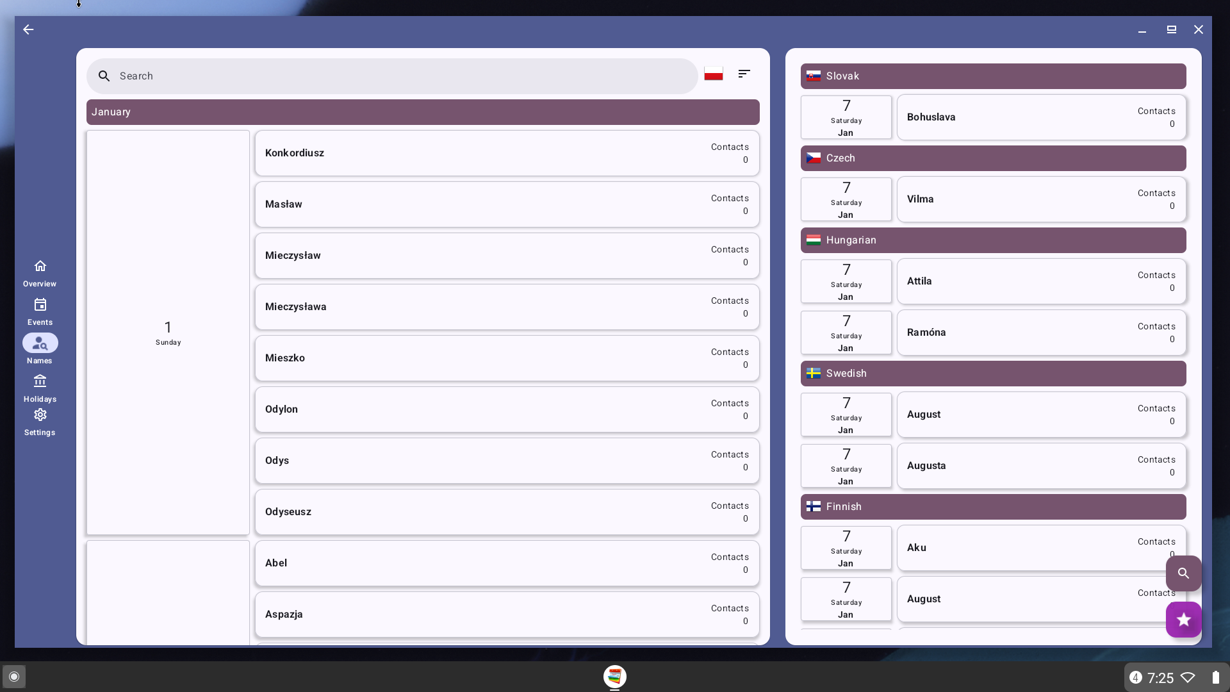
Task: Open the Overview home icon
Action: pyautogui.click(x=40, y=273)
